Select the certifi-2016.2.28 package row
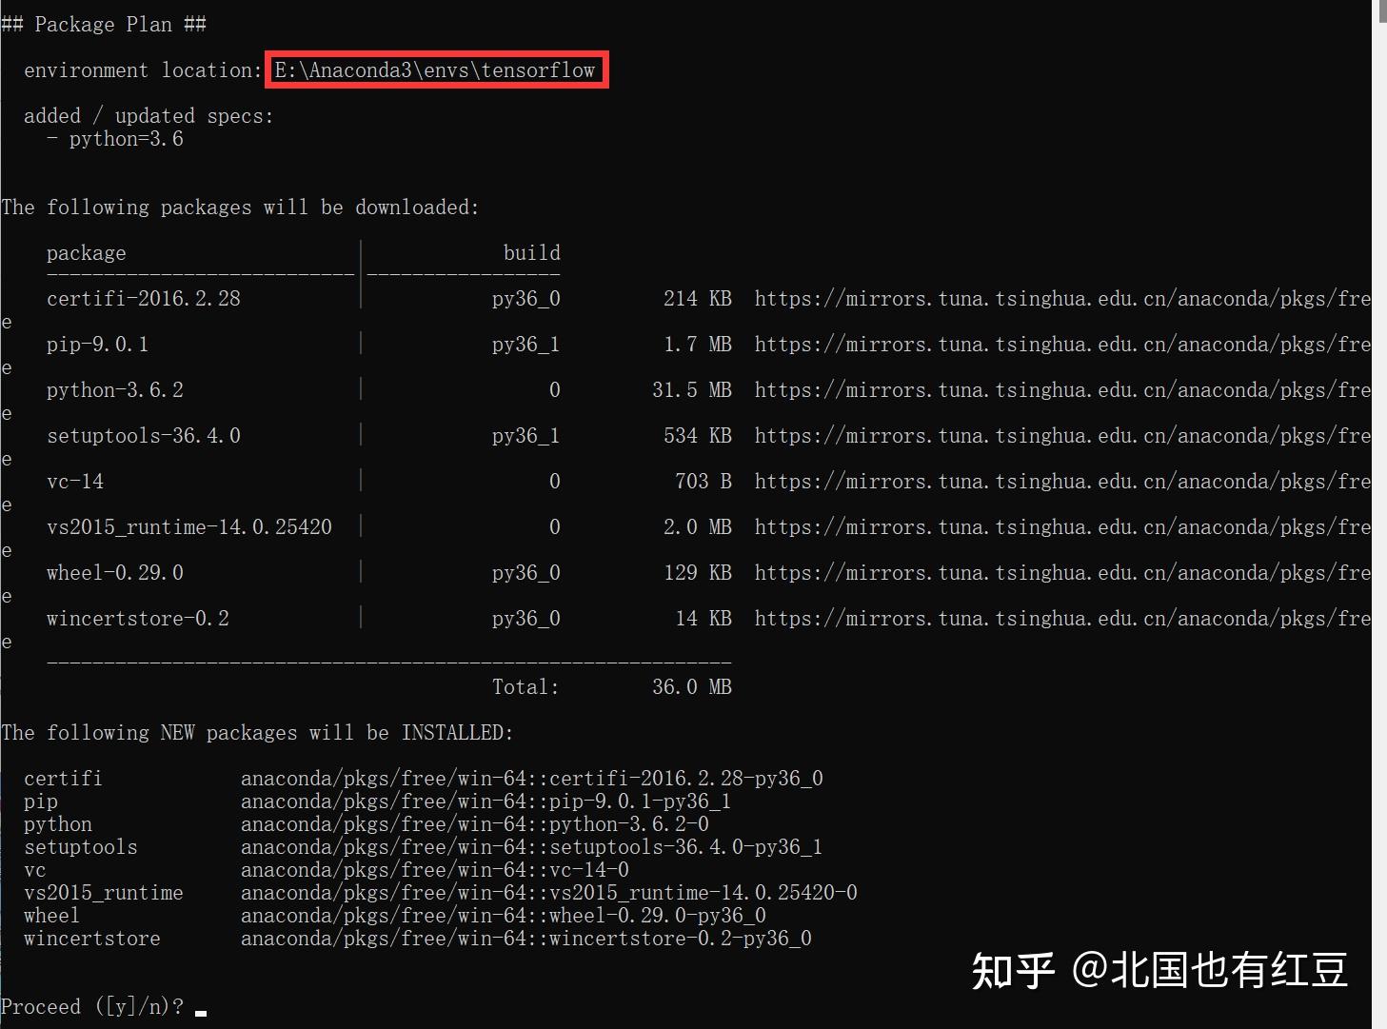Image resolution: width=1387 pixels, height=1029 pixels. tap(144, 298)
